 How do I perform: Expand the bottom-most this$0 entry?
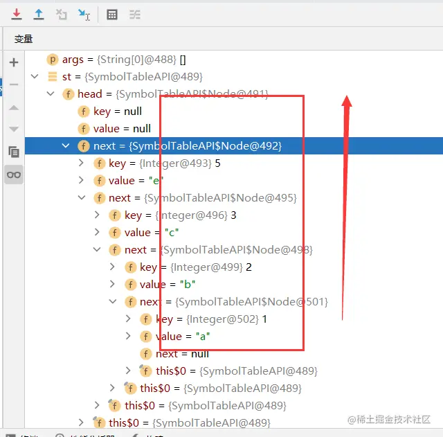click(81, 422)
